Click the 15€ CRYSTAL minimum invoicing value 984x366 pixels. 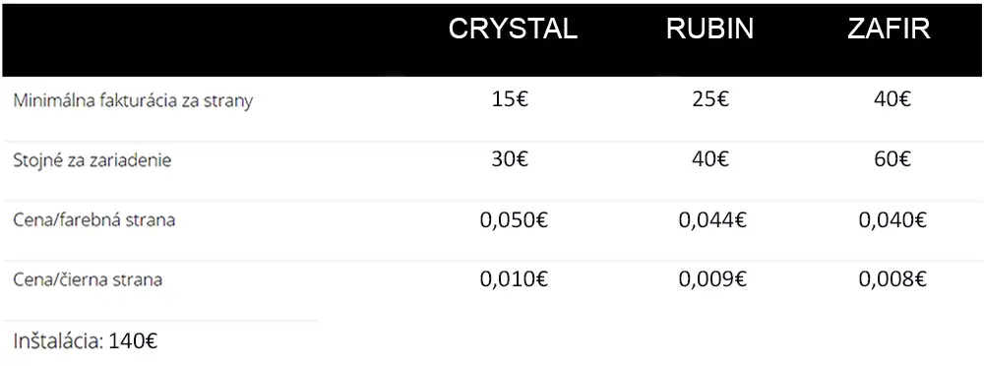click(x=510, y=99)
